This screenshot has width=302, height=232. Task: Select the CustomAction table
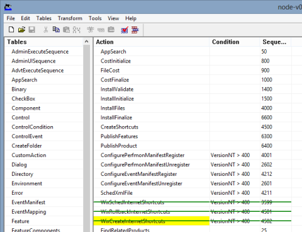[29, 155]
